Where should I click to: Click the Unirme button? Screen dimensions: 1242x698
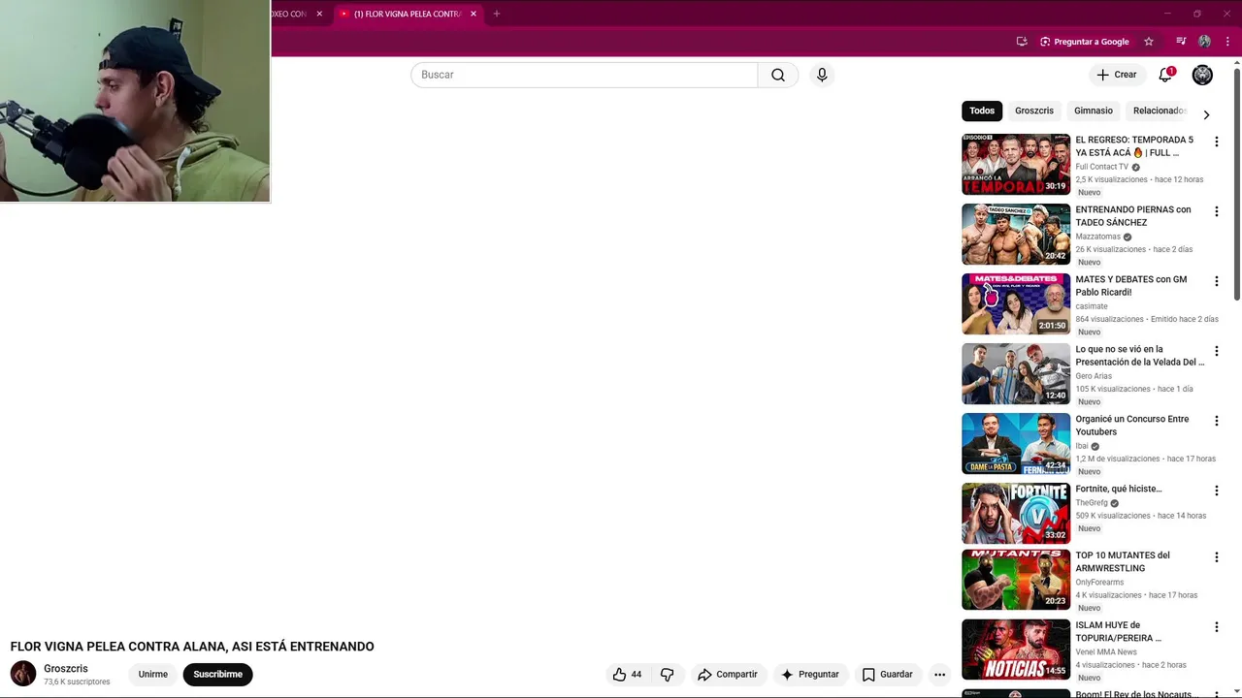click(153, 675)
